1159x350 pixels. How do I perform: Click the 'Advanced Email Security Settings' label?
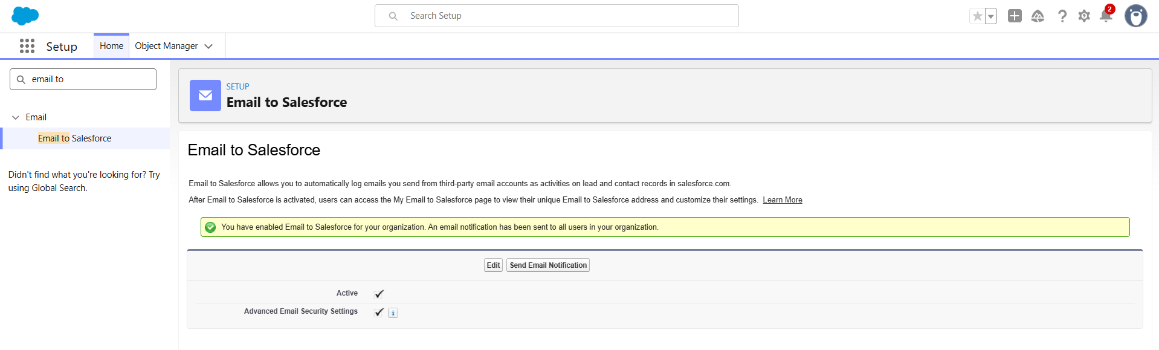(x=301, y=311)
